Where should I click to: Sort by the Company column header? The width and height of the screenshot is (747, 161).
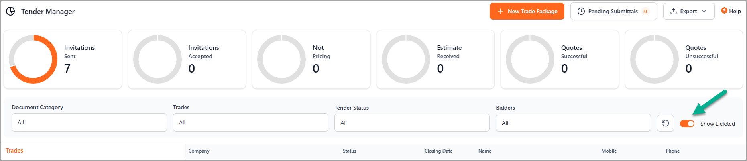coord(199,151)
